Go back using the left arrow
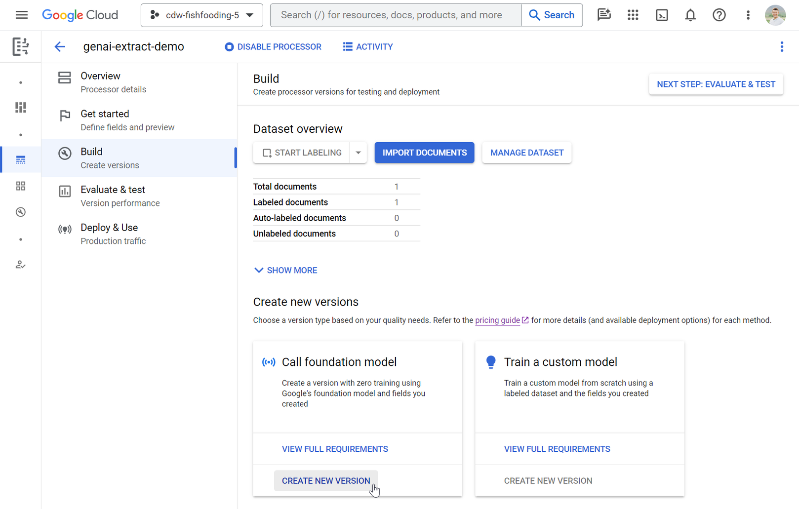 (60, 47)
